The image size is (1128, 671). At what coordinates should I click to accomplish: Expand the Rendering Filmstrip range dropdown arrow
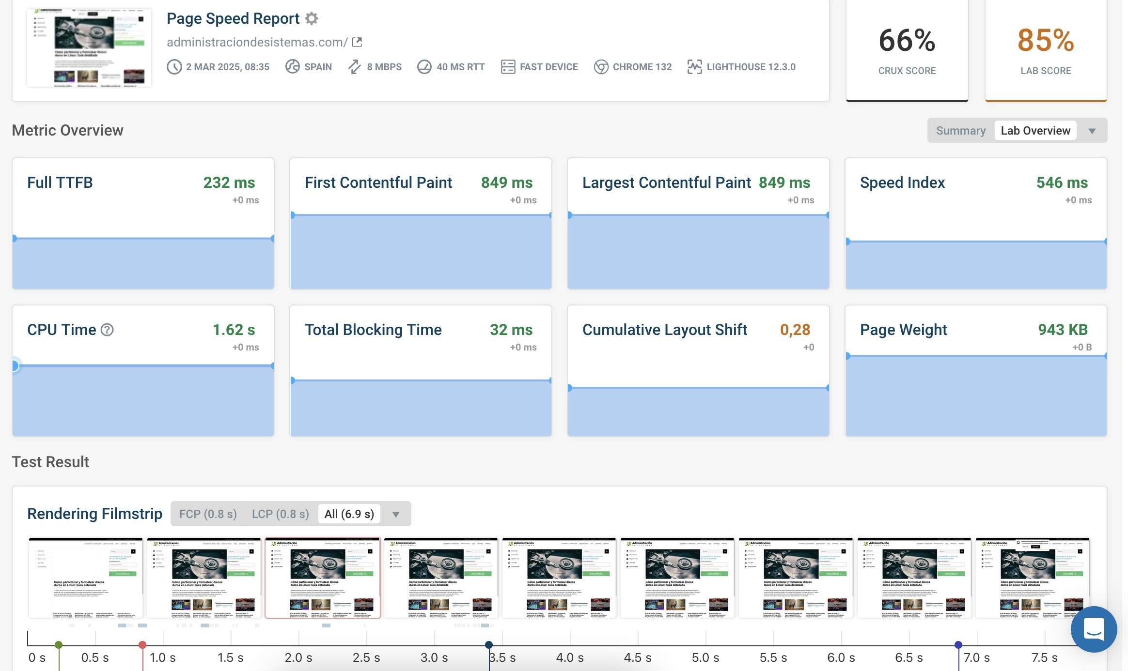(396, 514)
